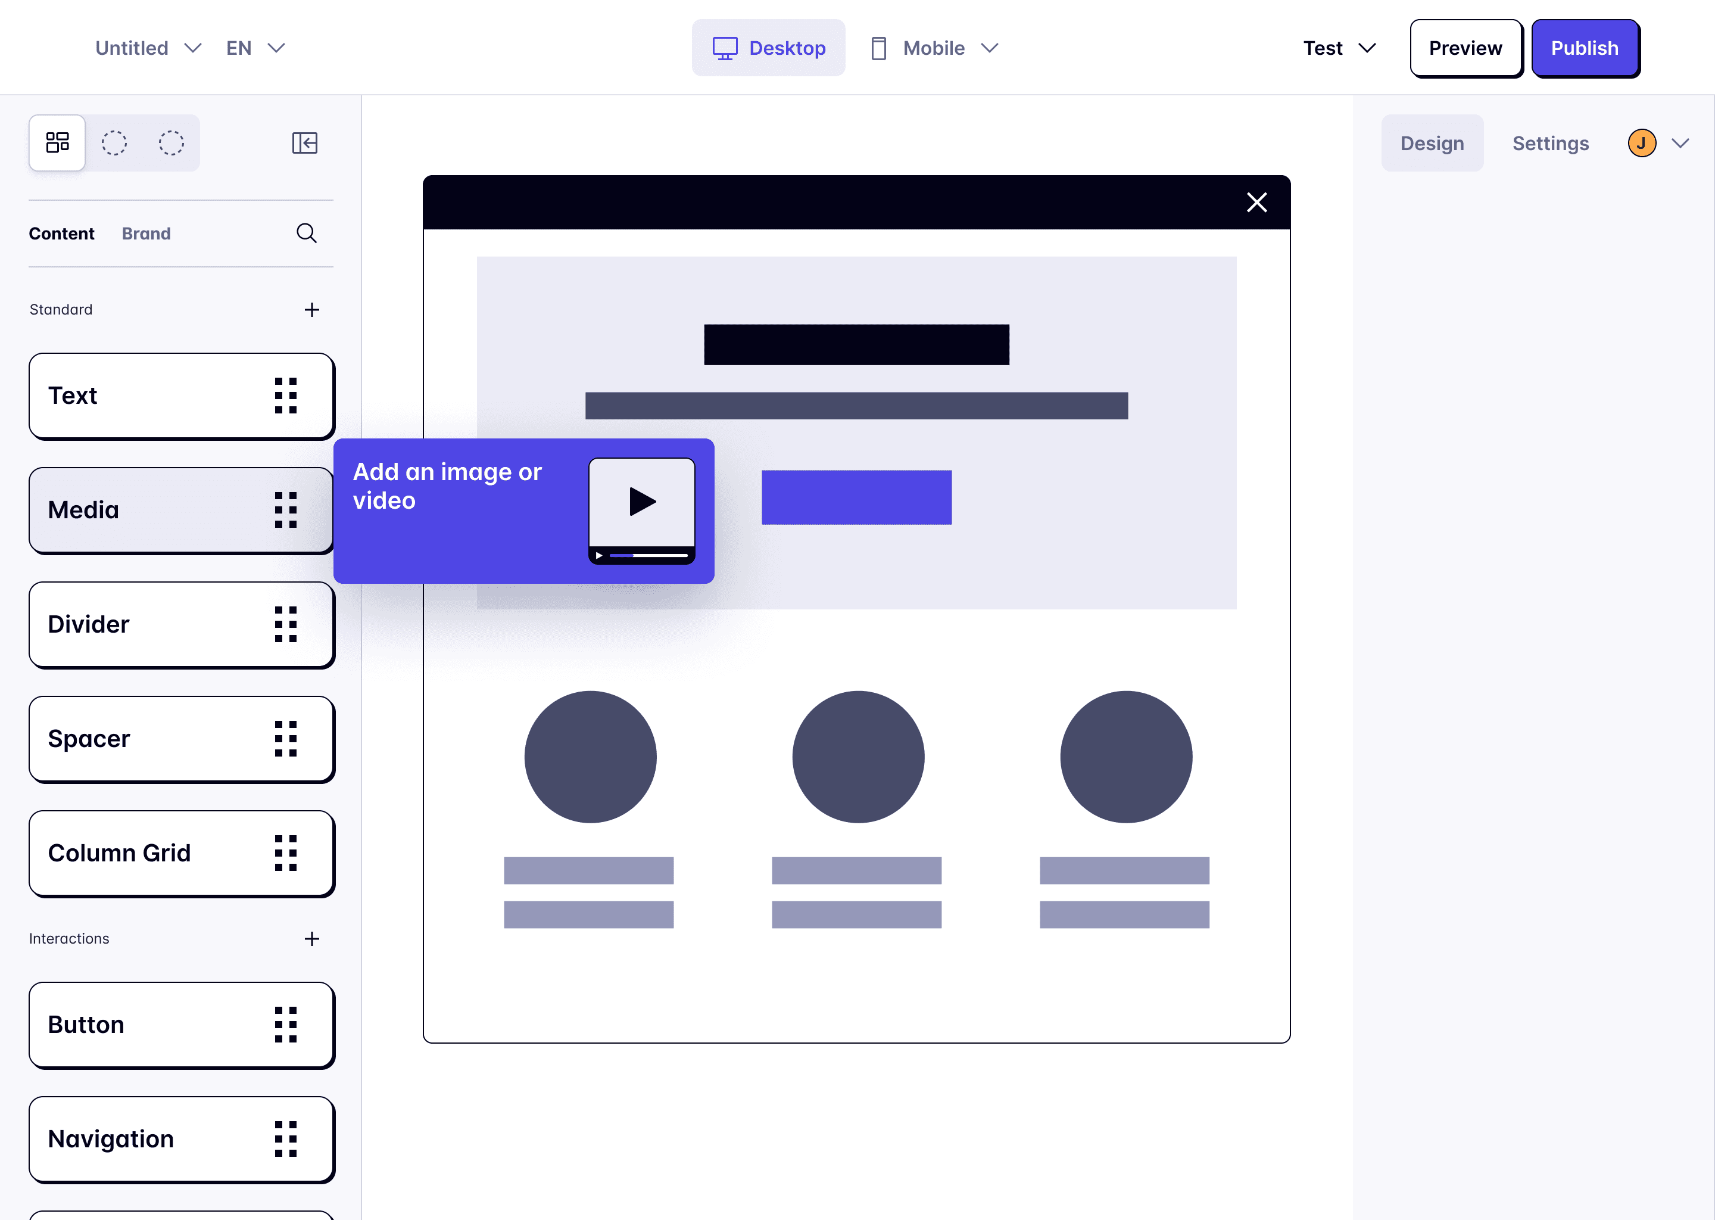Click the user avatar J
The height and width of the screenshot is (1220, 1715).
pyautogui.click(x=1641, y=143)
